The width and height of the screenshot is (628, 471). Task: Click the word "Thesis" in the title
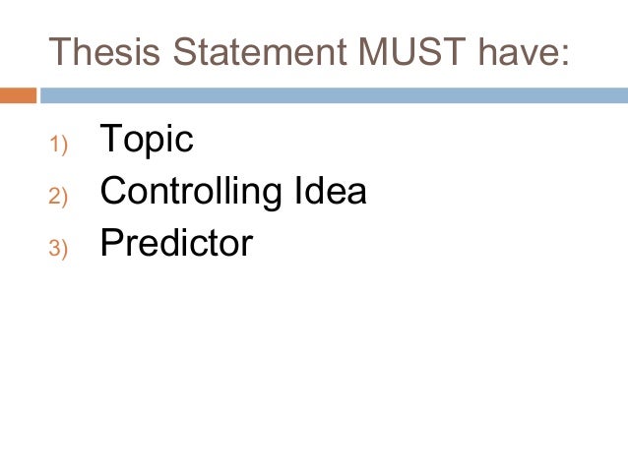pos(104,51)
